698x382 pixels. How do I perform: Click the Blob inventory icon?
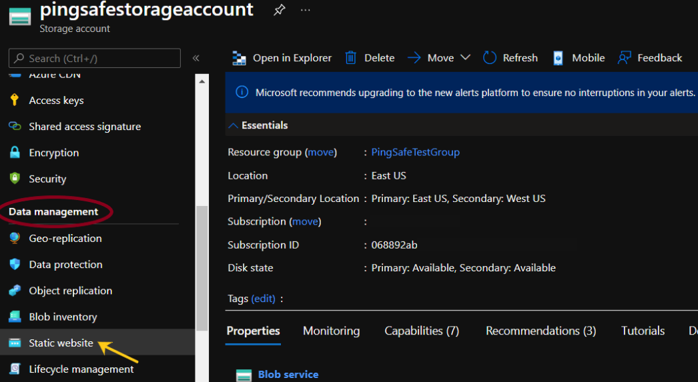(15, 317)
